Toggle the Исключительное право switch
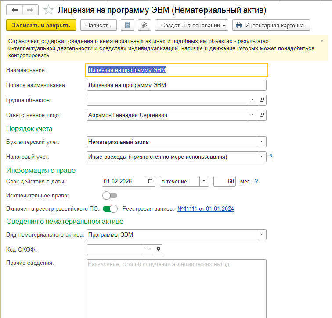This screenshot has height=318, width=332. (110, 195)
